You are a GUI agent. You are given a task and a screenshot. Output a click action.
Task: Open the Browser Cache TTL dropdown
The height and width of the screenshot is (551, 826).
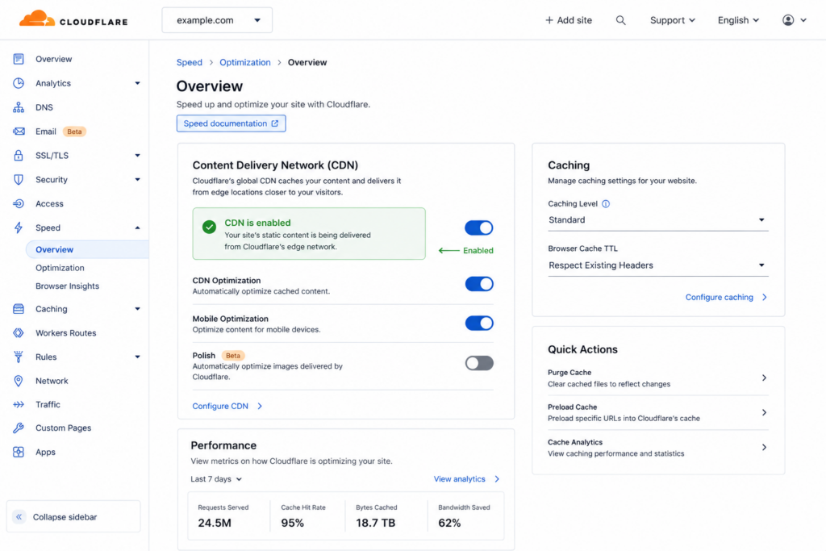pos(658,265)
